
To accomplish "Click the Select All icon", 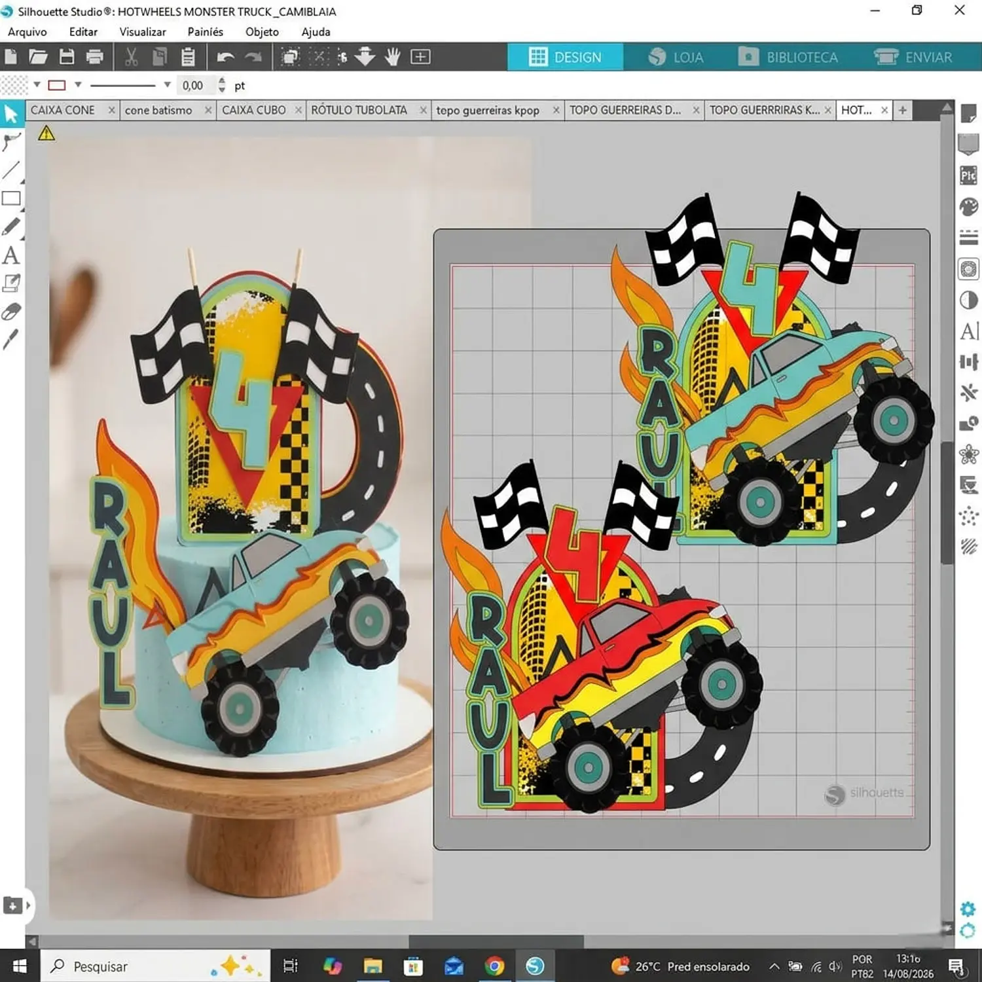I will [x=290, y=57].
